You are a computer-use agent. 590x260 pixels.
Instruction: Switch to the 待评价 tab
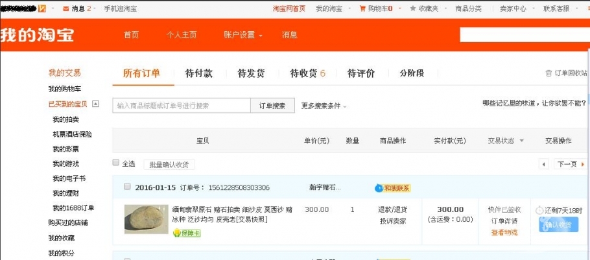361,73
